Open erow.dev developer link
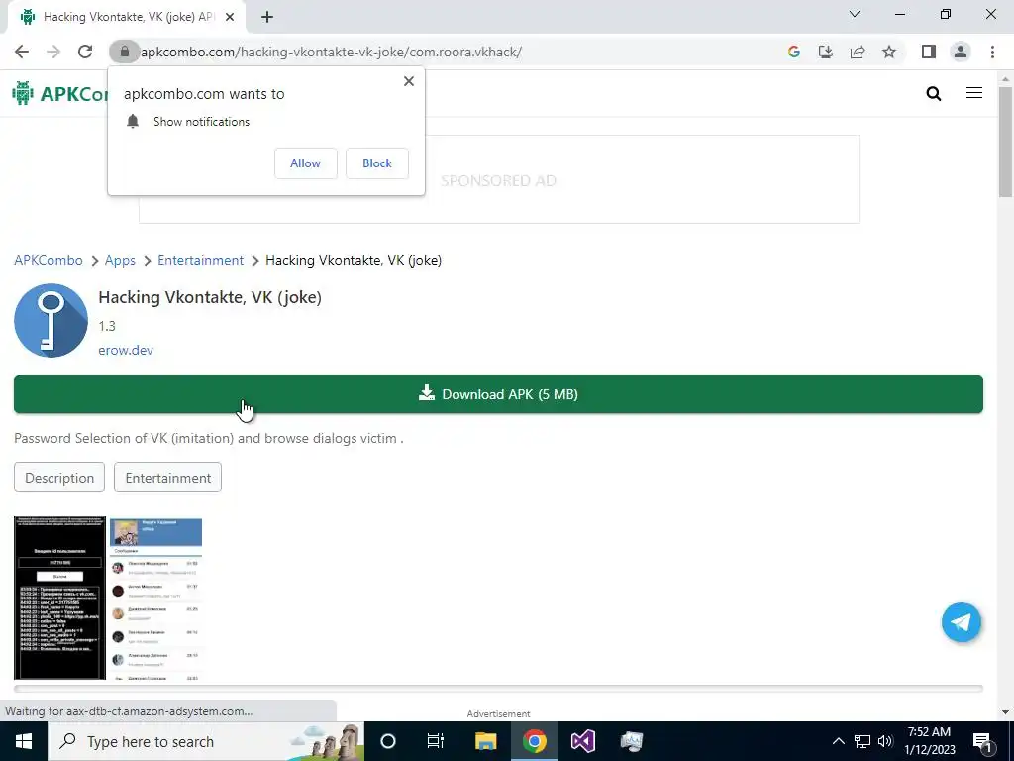The width and height of the screenshot is (1014, 761). click(126, 350)
